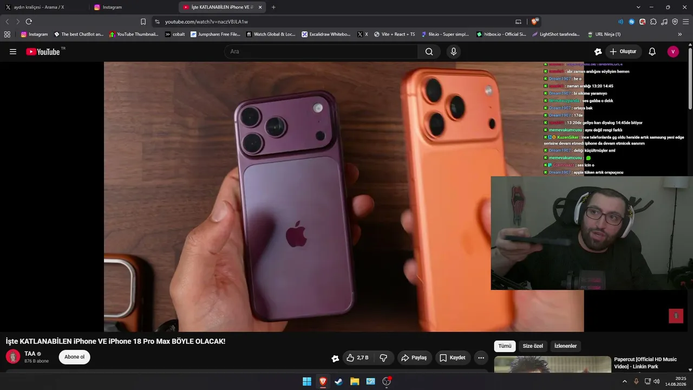Open the Jumpshare bookmark
Screen dimensions: 693x390
pyautogui.click(x=215, y=34)
